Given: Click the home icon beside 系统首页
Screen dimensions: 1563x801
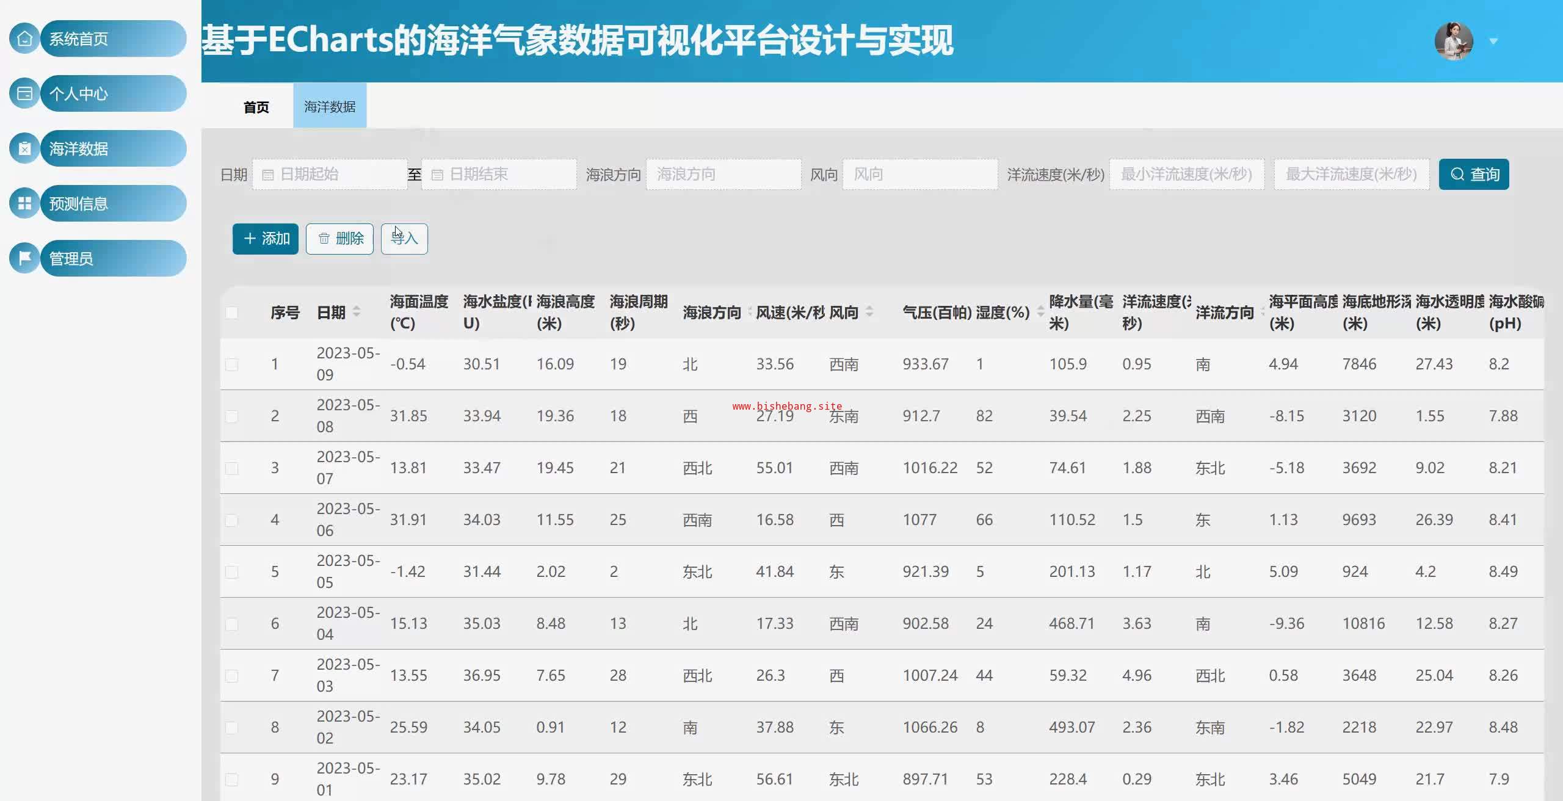Looking at the screenshot, I should [24, 38].
